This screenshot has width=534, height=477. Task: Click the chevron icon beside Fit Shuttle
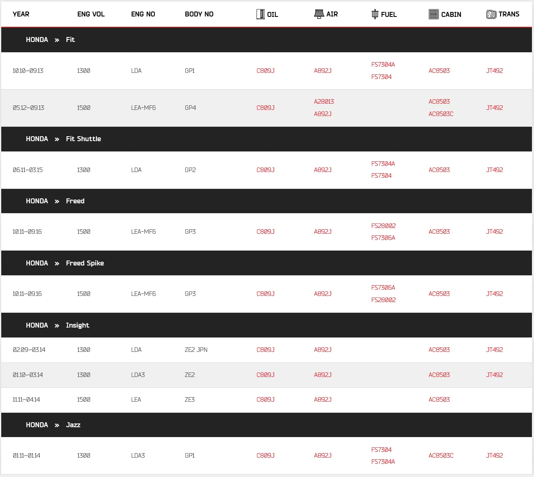coord(57,139)
